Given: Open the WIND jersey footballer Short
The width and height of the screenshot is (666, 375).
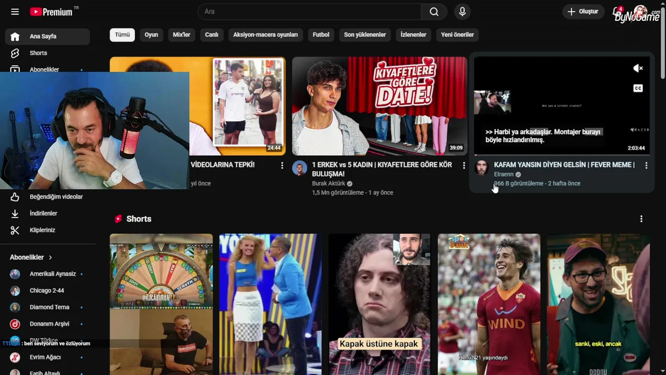Looking at the screenshot, I should (489, 304).
